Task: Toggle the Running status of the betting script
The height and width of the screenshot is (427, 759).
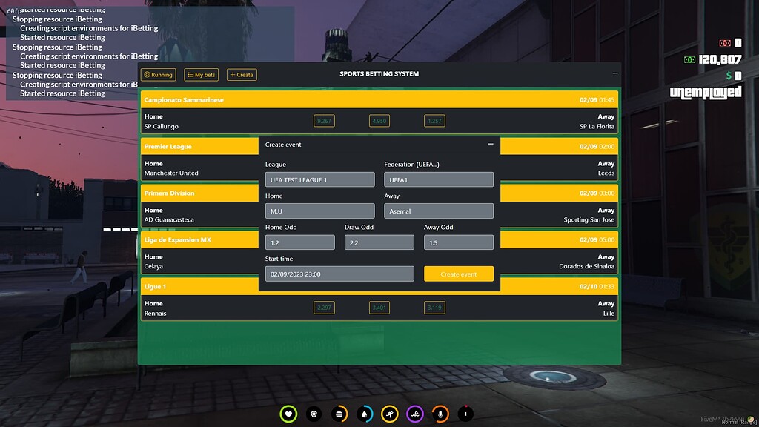Action: (158, 74)
